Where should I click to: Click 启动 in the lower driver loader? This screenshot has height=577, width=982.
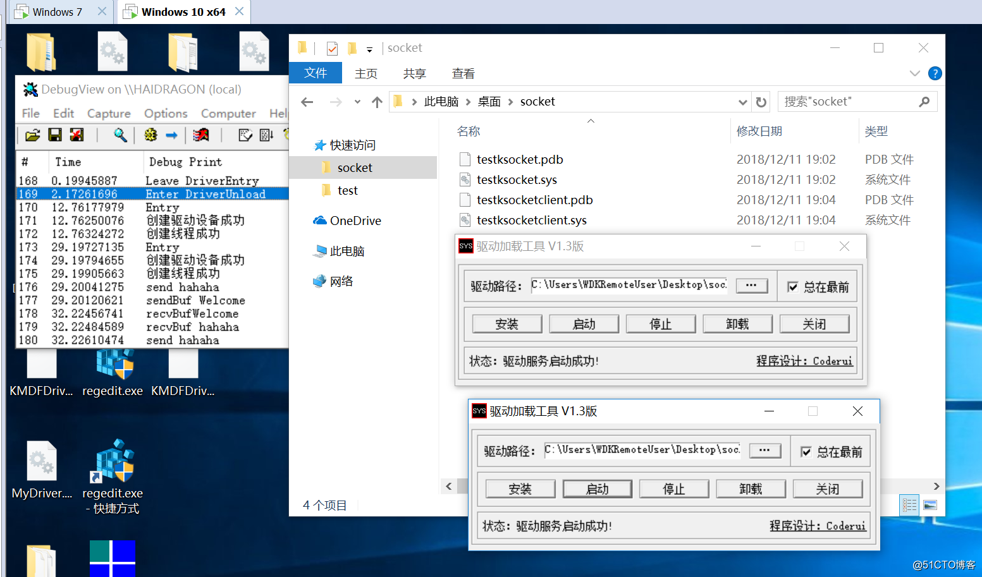(x=598, y=489)
